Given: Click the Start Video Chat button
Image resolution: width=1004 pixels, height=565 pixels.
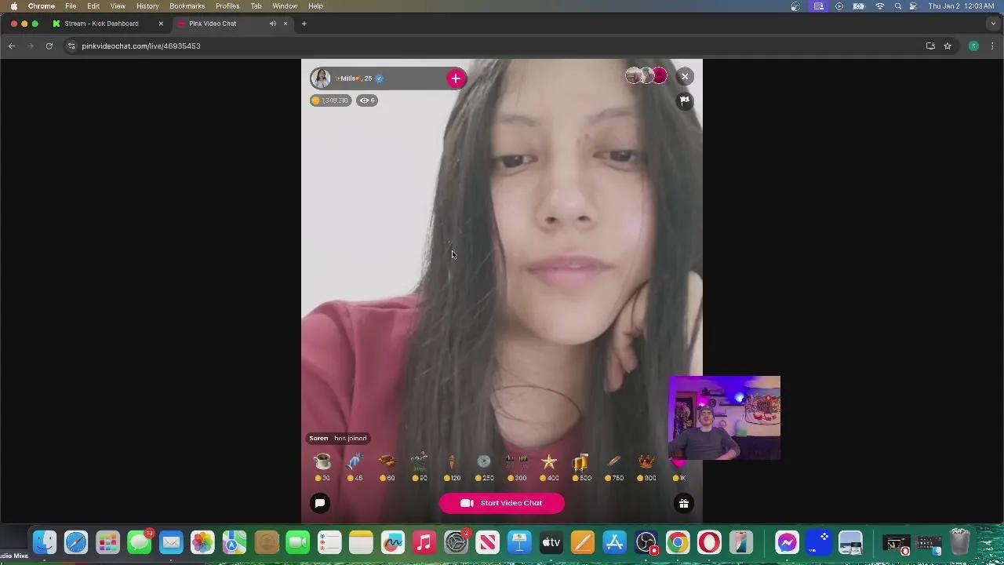Looking at the screenshot, I should (x=502, y=503).
